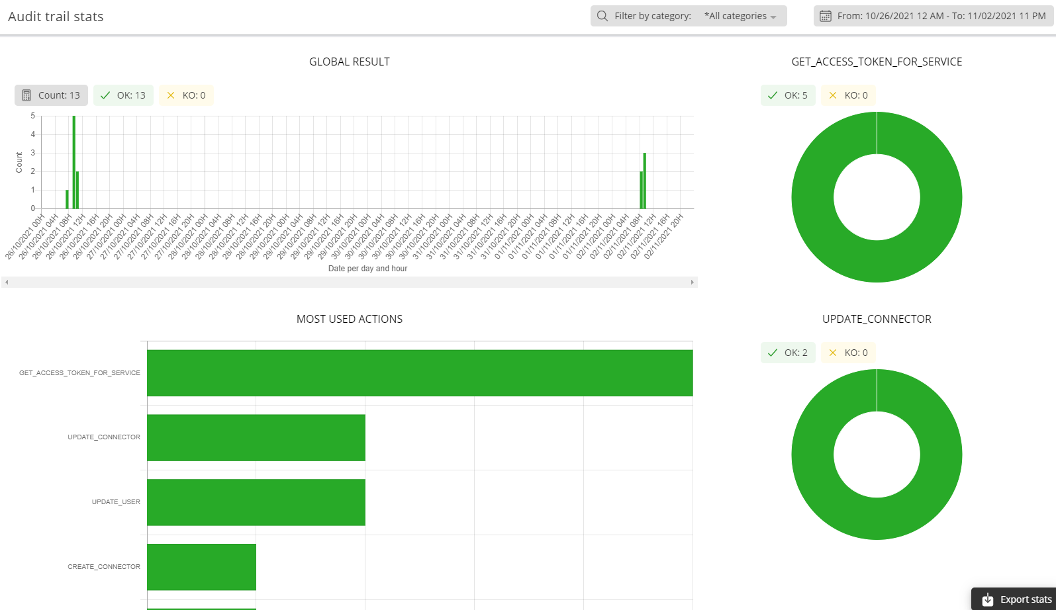
Task: Click the X icon in Global Result KO: 0
Action: pos(171,95)
